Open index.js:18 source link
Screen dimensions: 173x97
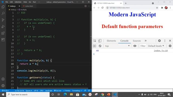(x=161, y=51)
